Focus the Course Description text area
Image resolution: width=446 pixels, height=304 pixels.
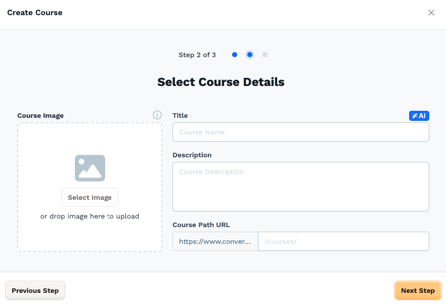pos(301,187)
